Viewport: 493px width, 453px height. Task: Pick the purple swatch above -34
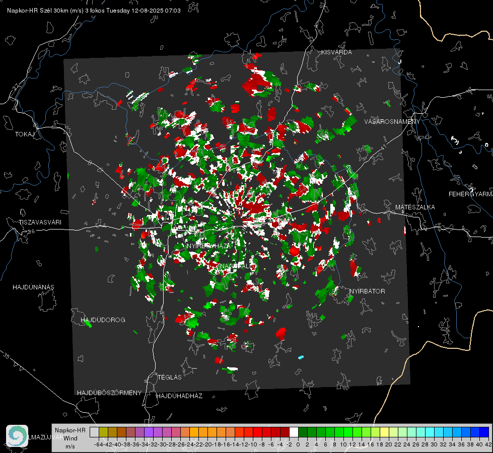[x=149, y=432]
